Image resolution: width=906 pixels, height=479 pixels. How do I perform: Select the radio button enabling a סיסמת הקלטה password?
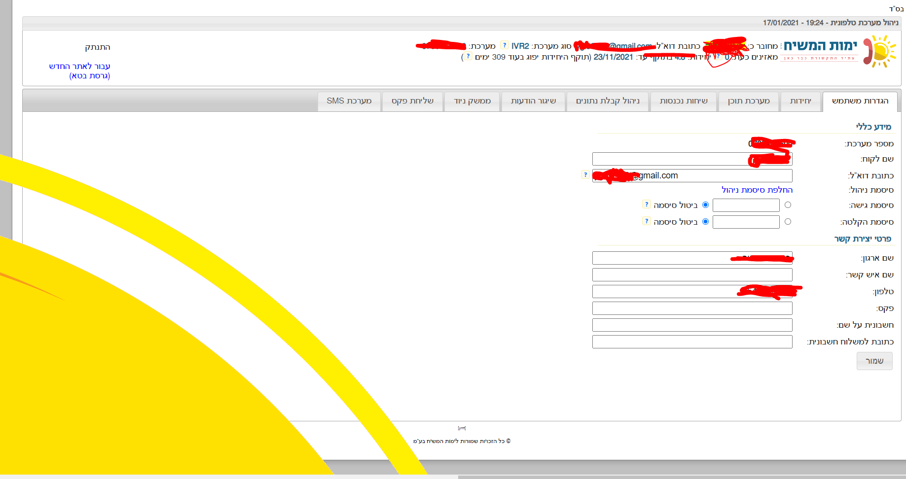788,222
